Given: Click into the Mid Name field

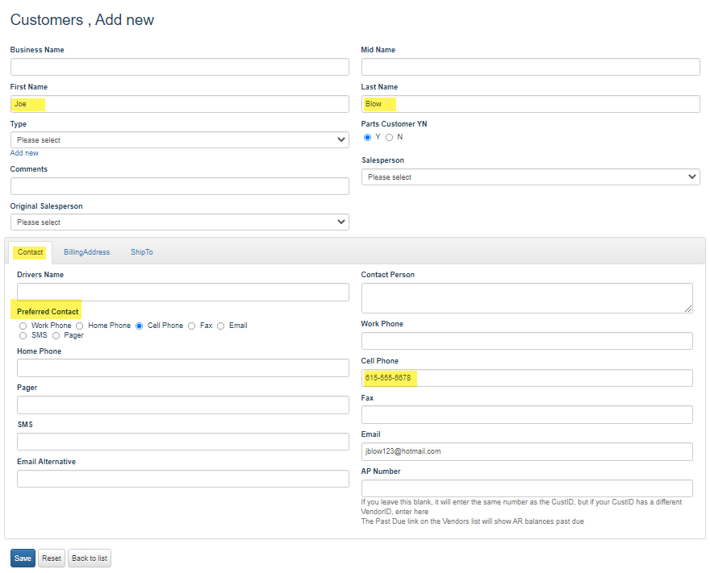Looking at the screenshot, I should (x=531, y=67).
